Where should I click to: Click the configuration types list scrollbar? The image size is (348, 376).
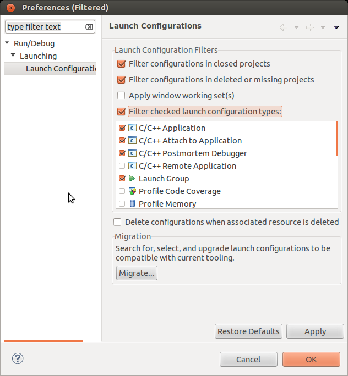click(336, 139)
